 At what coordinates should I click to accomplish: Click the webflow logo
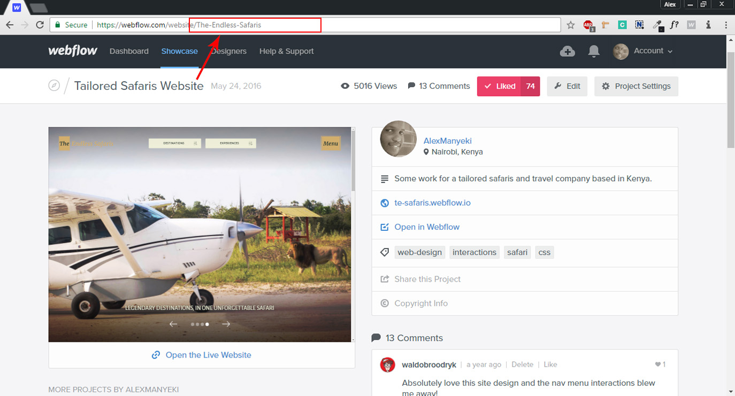[x=73, y=51]
